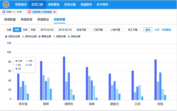This screenshot has width=177, height=111.
Task: Open the 增值服务 menu
Action: pyautogui.click(x=86, y=5)
